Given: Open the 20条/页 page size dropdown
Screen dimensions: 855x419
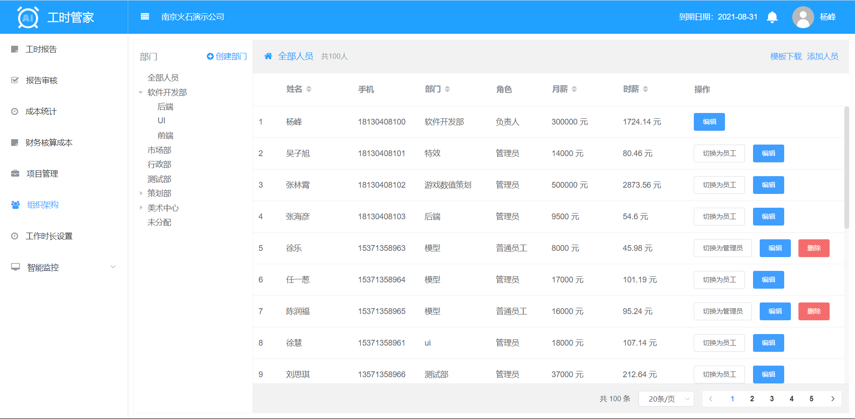Looking at the screenshot, I should tap(666, 399).
